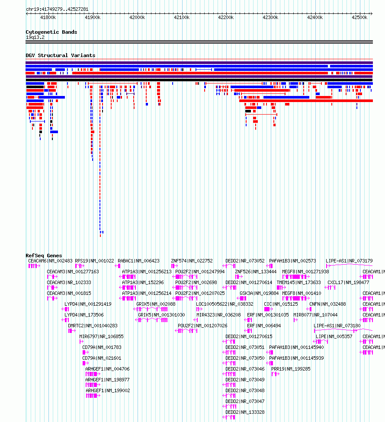This screenshot has width=385, height=422.
Task: Open the CIC|NM_015125 gene label
Action: [x=281, y=304]
